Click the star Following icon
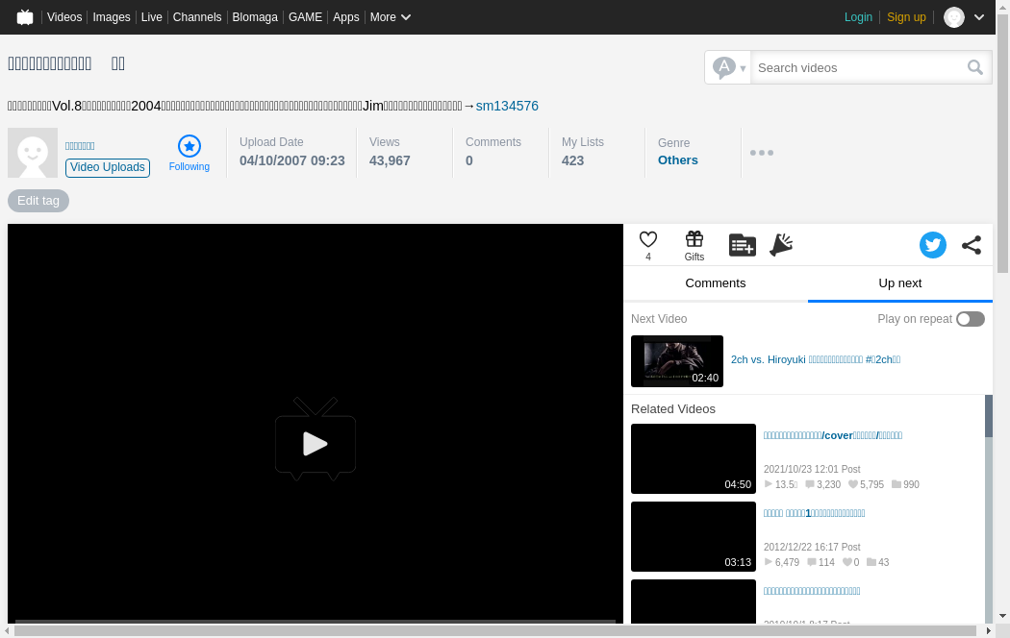This screenshot has height=638, width=1010. click(189, 146)
